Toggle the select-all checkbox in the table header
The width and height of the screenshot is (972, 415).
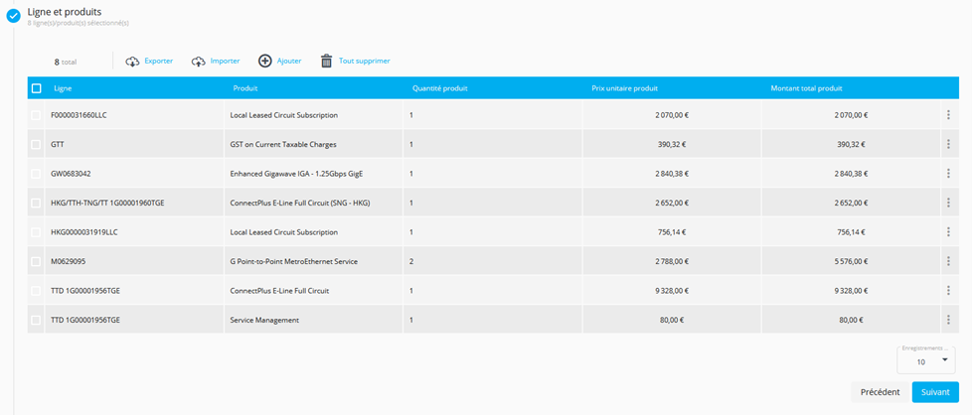(37, 88)
